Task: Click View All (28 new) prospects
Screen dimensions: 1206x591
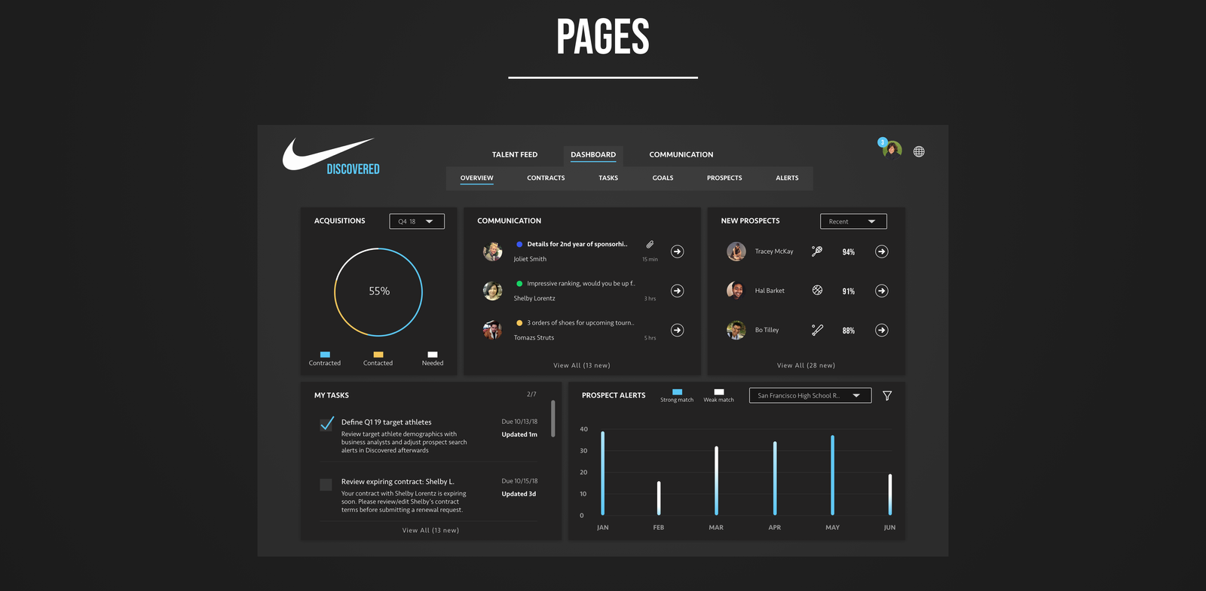Action: [806, 366]
